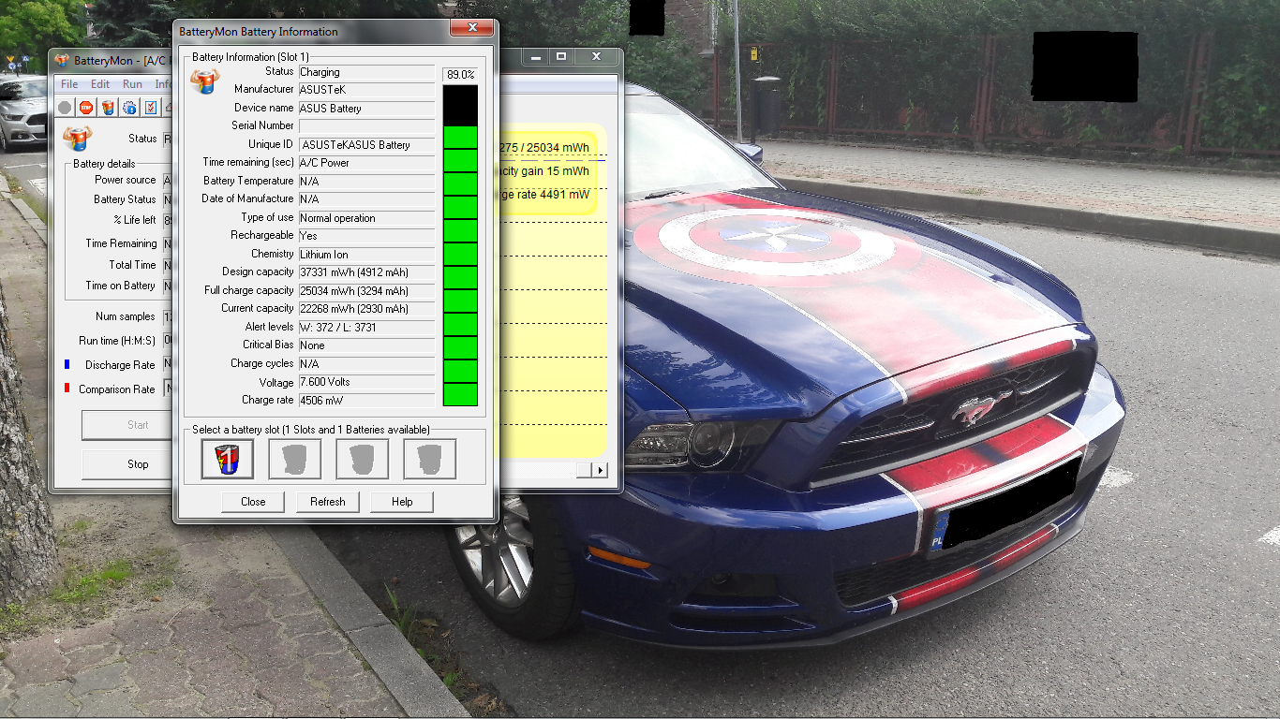
Task: Click the Critical Bias value "None"
Action: 366,345
